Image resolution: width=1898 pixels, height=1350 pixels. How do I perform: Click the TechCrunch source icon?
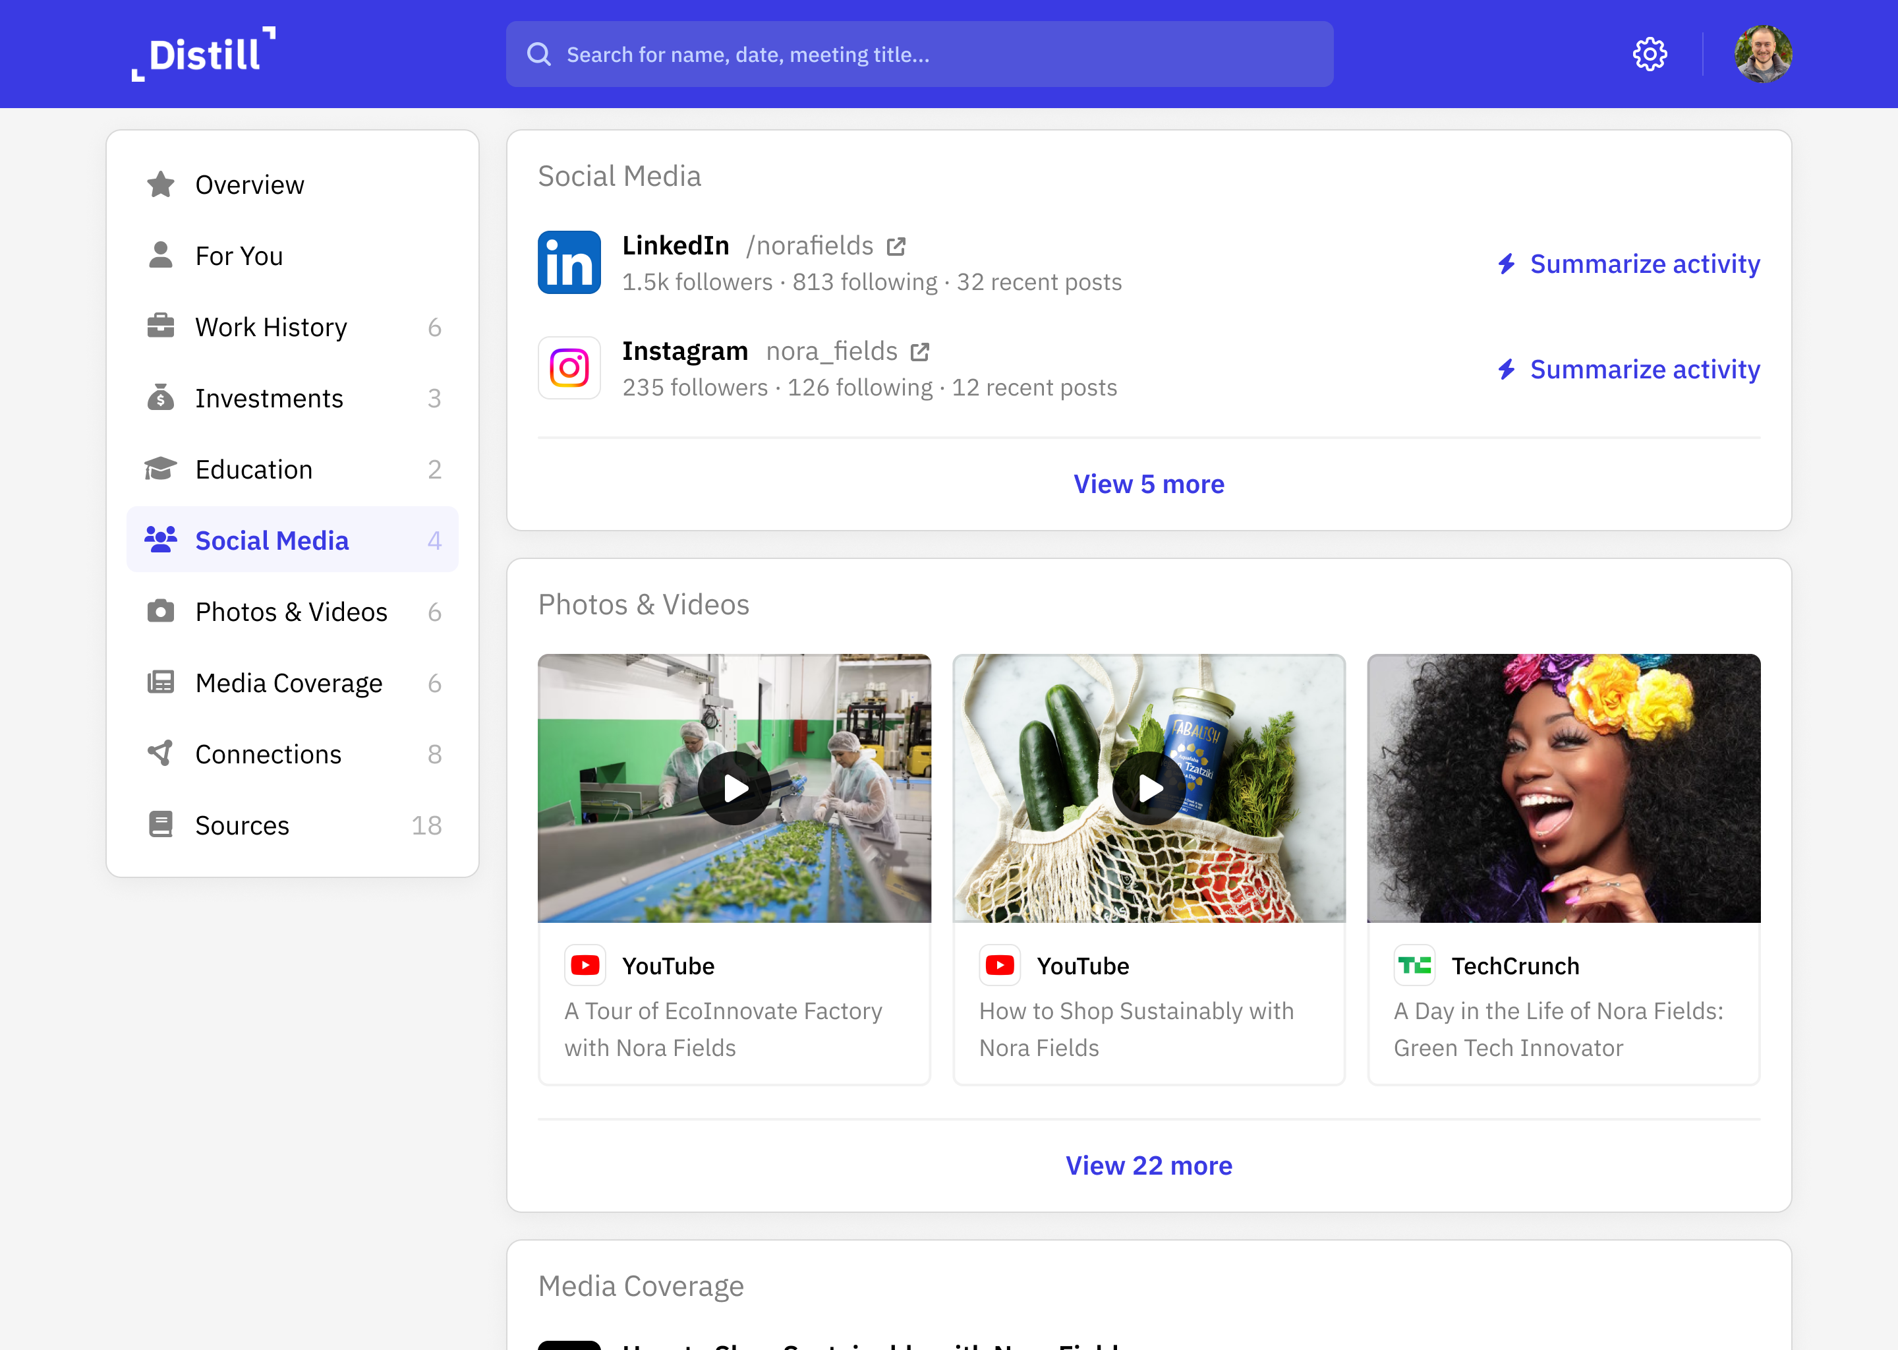pos(1414,965)
